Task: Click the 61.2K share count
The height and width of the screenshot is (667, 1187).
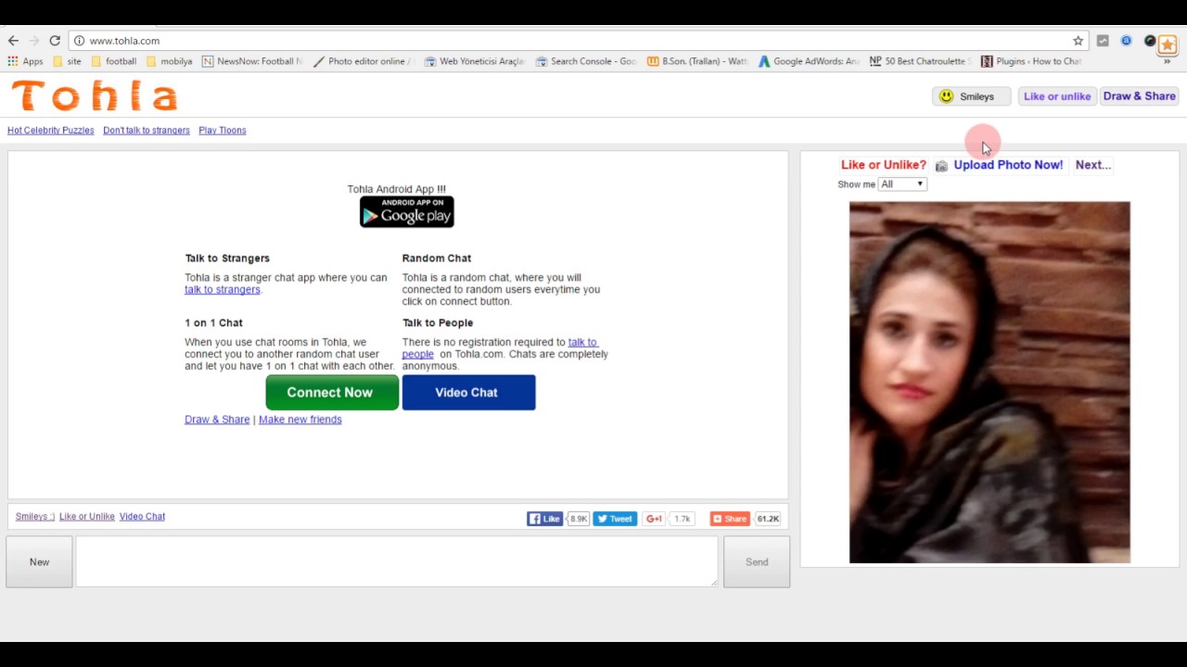Action: click(768, 519)
